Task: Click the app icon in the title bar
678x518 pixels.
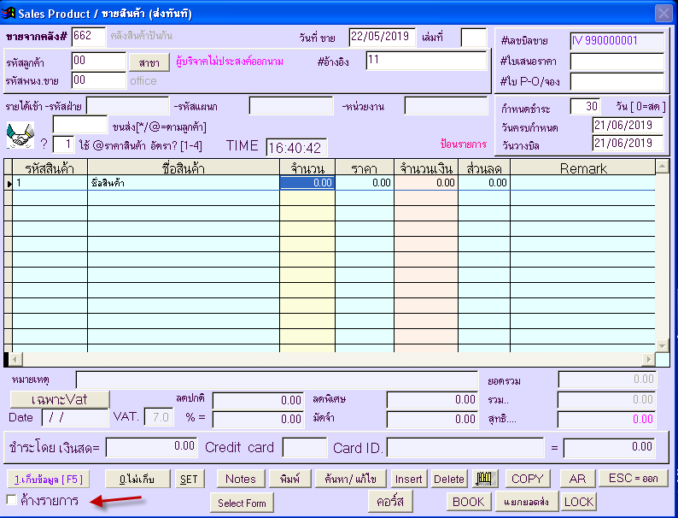Action: point(9,12)
